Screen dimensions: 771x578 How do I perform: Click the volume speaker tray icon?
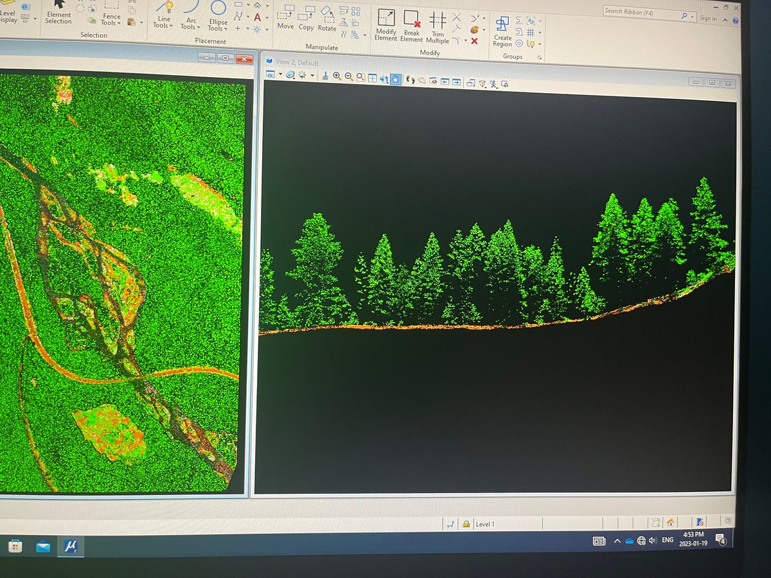tap(653, 540)
